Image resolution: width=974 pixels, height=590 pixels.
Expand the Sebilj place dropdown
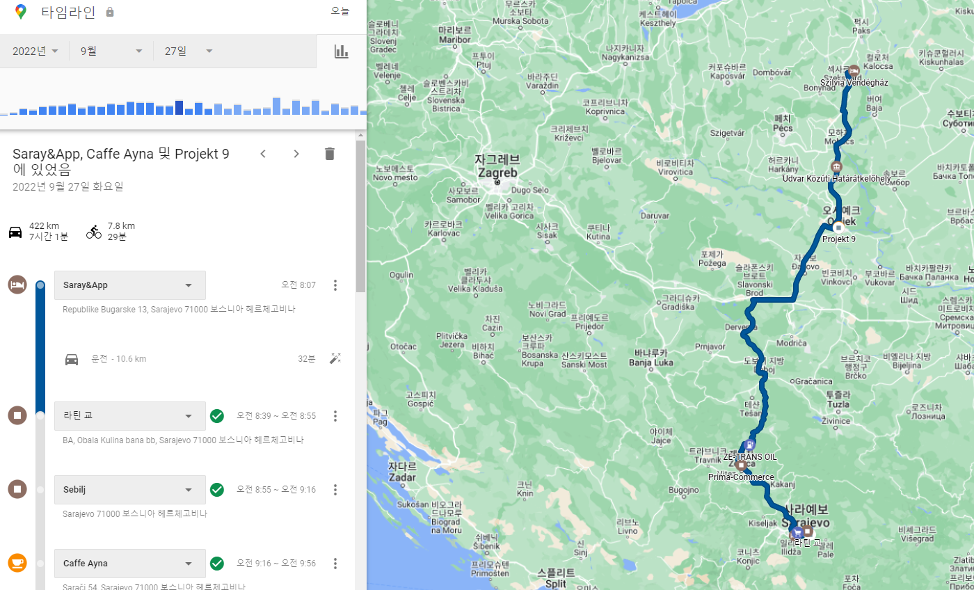(x=130, y=490)
